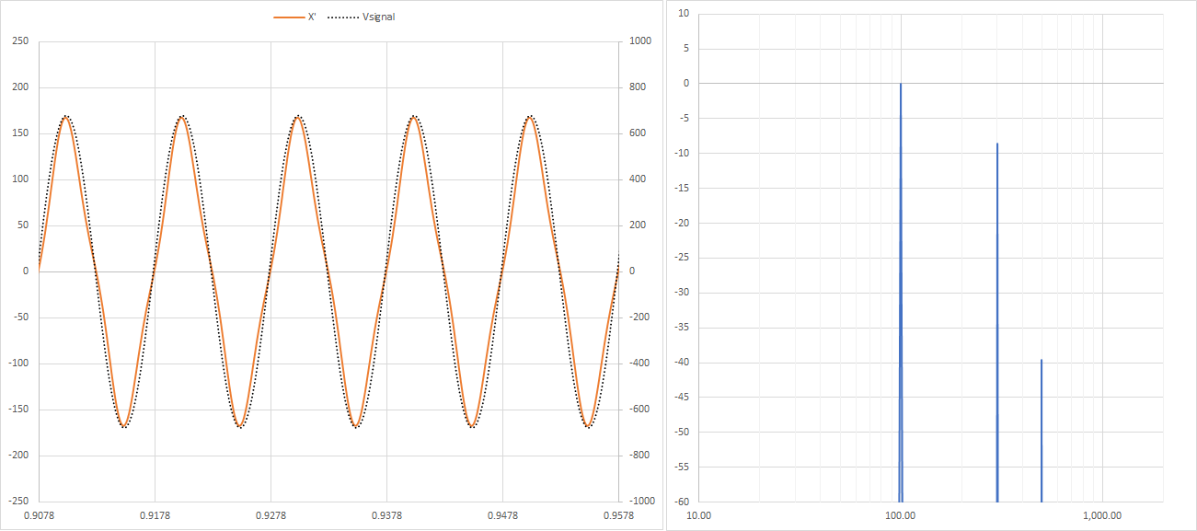Select the -25 label on spectrum axis

[x=682, y=258]
